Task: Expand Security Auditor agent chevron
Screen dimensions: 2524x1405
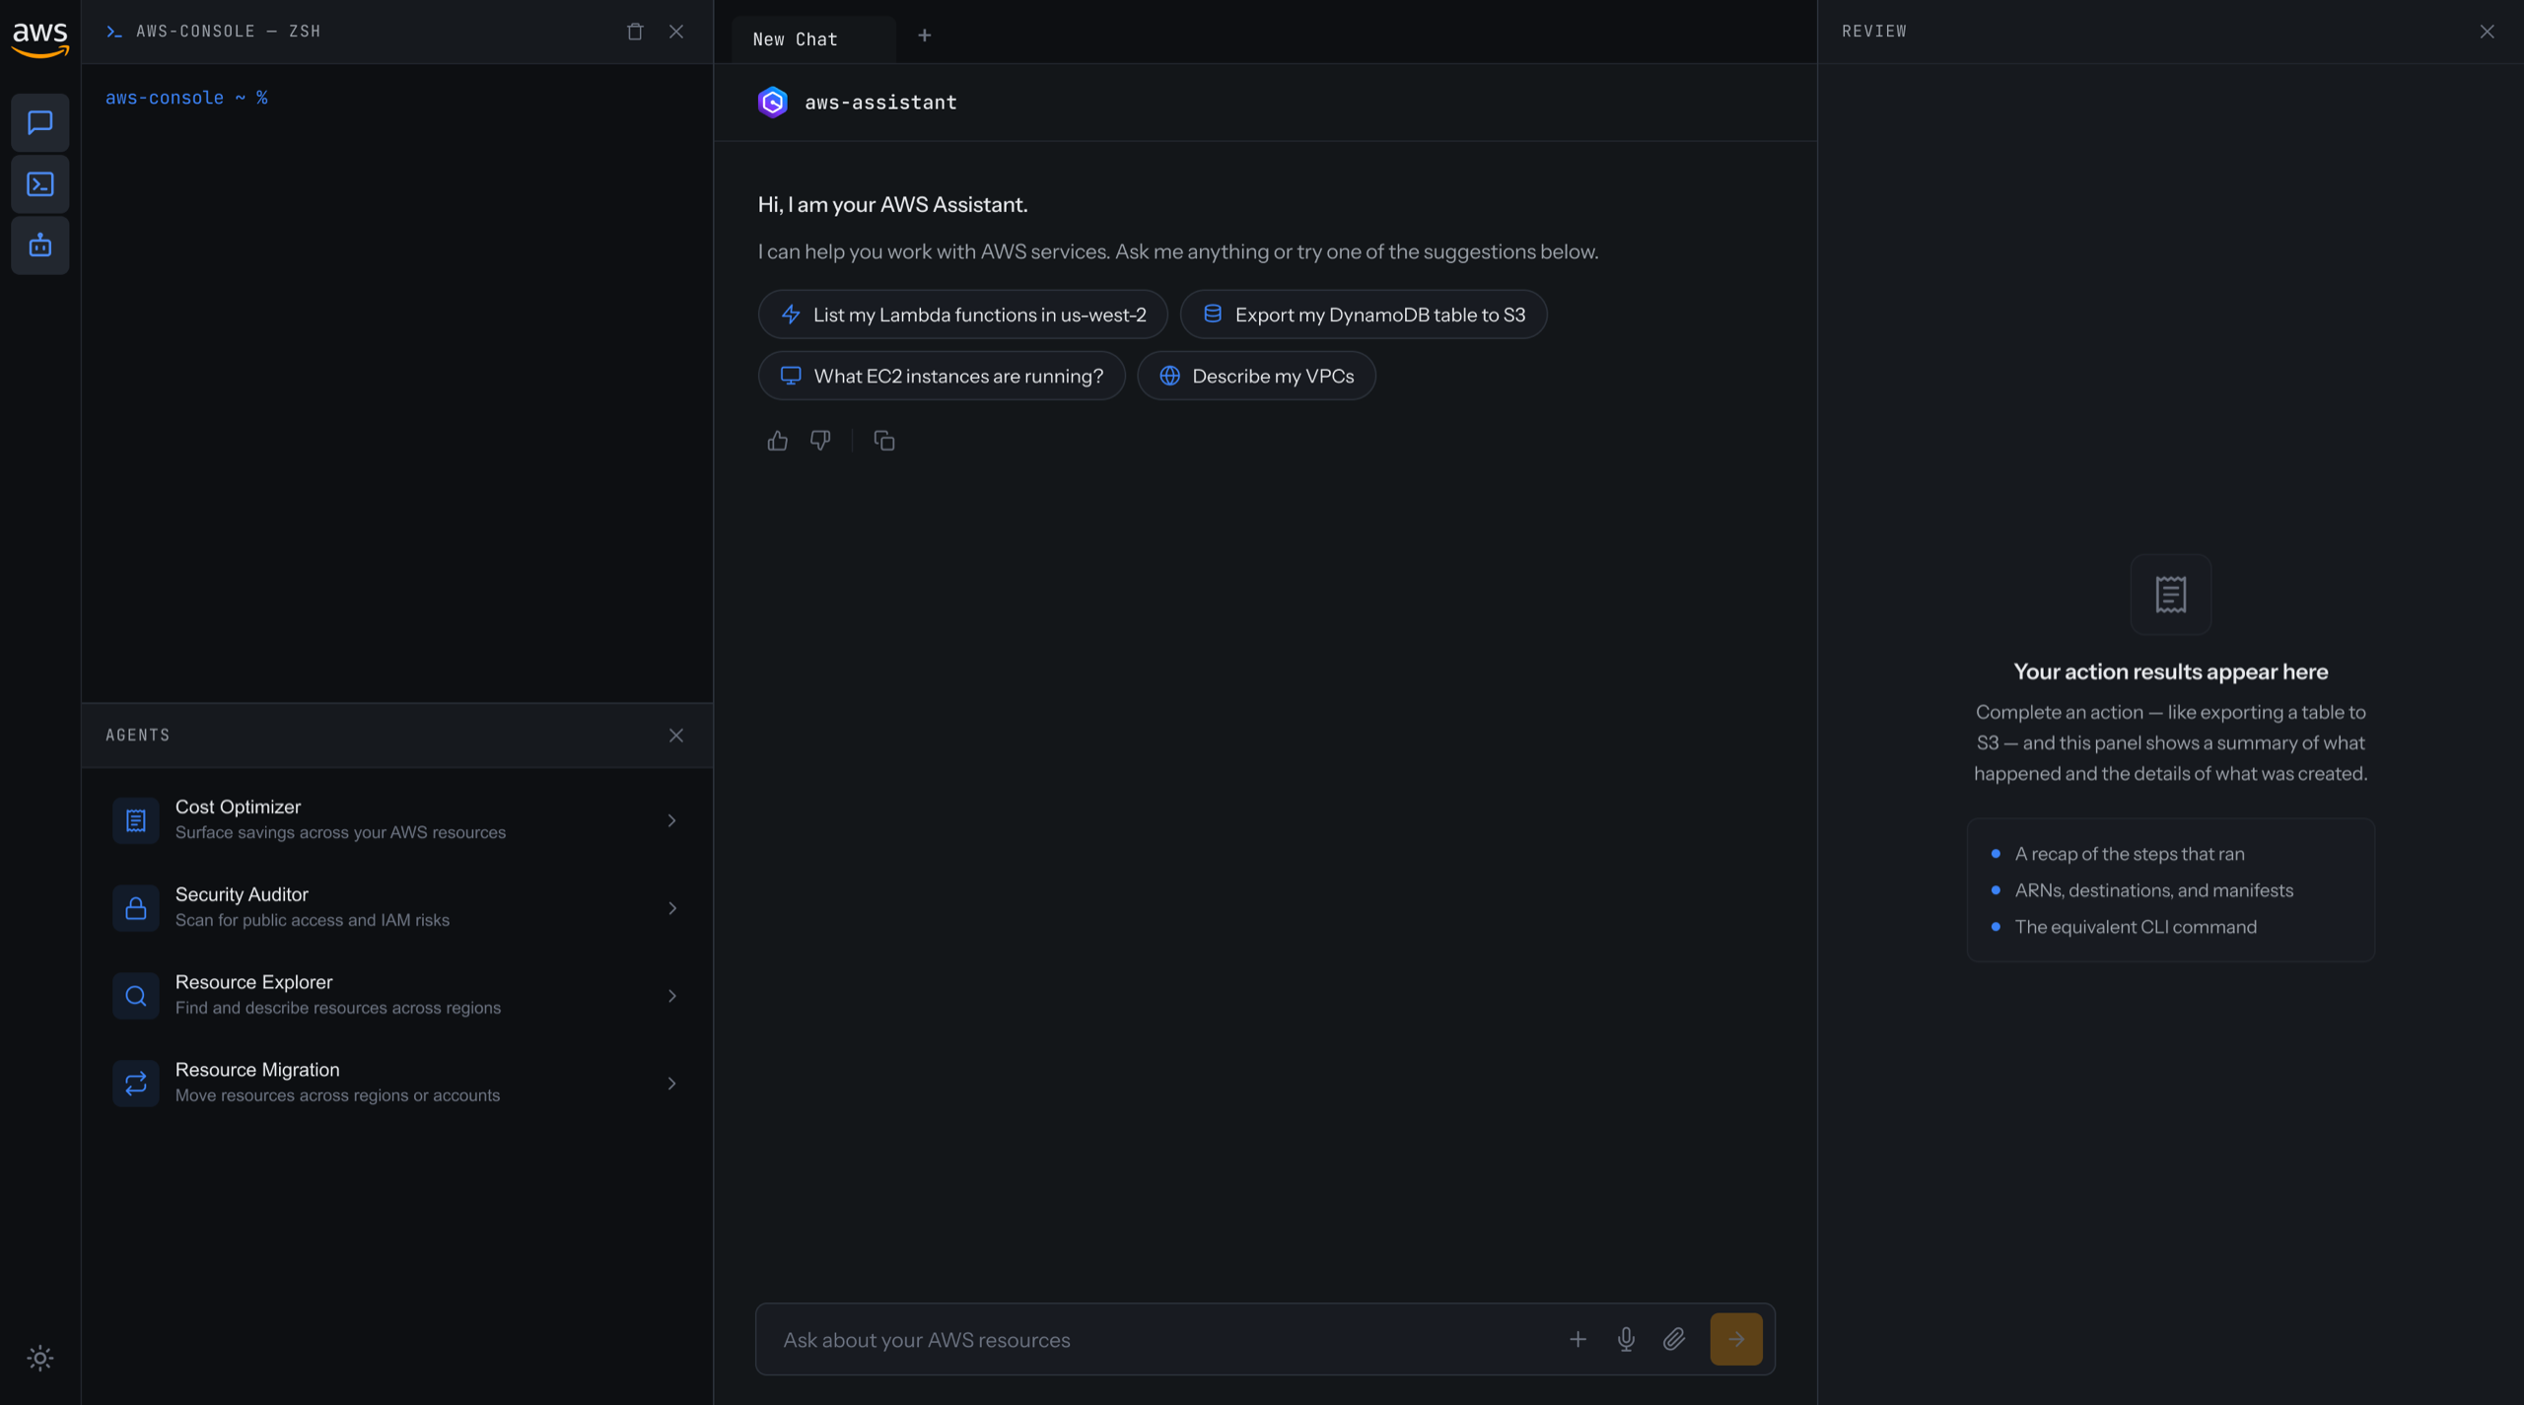Action: [672, 908]
